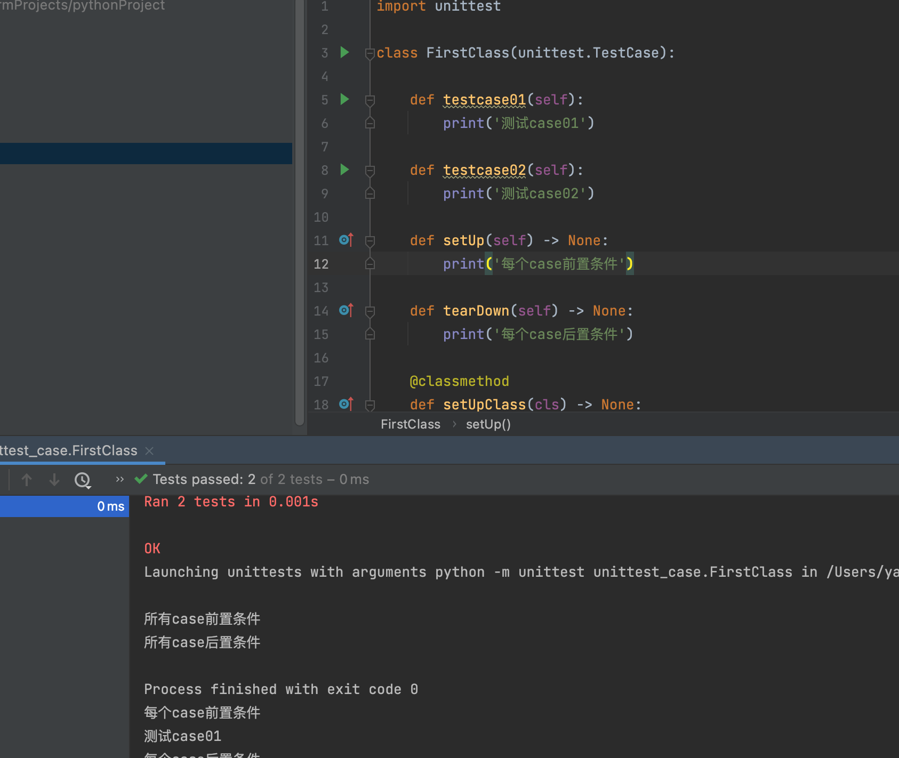Click setUp() in the breadcrumb bar

pyautogui.click(x=488, y=424)
